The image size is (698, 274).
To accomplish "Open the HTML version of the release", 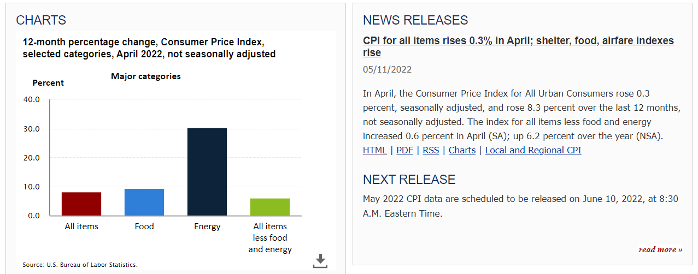I will [x=374, y=150].
